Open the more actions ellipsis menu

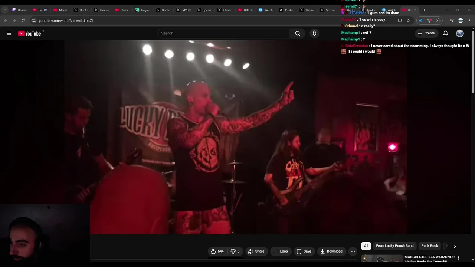[353, 251]
